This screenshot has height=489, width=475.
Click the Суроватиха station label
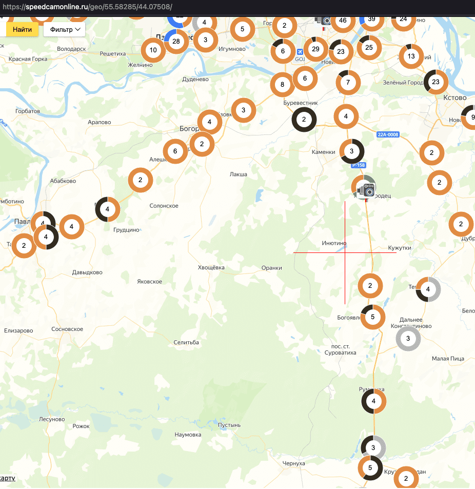[x=341, y=349]
